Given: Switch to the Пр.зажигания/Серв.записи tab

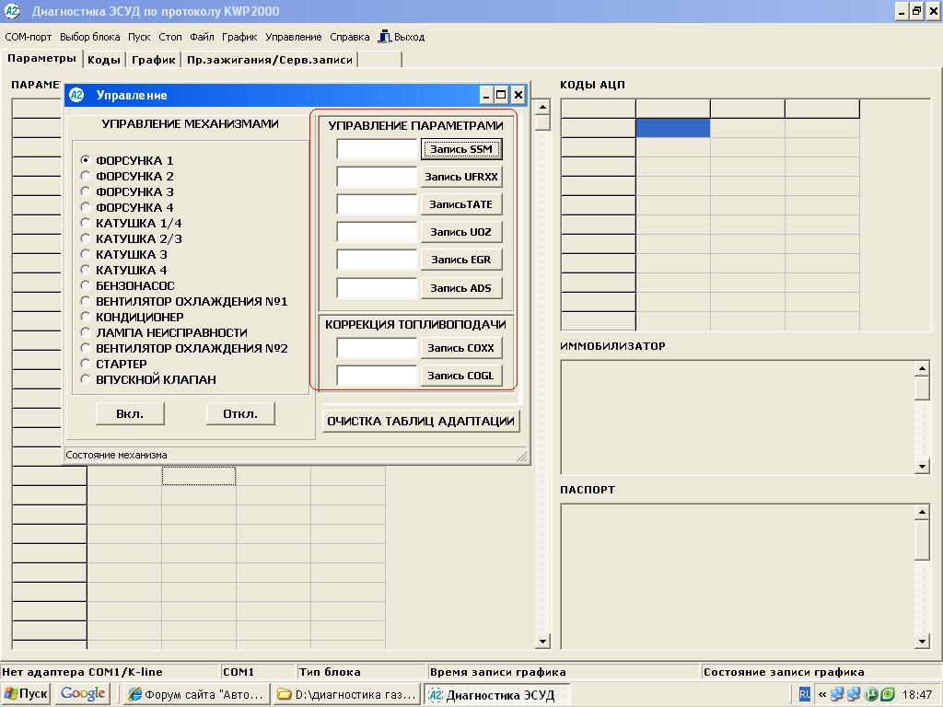Looking at the screenshot, I should pos(270,60).
